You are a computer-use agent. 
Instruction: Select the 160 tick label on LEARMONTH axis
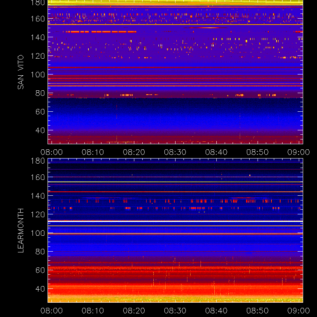[38, 177]
